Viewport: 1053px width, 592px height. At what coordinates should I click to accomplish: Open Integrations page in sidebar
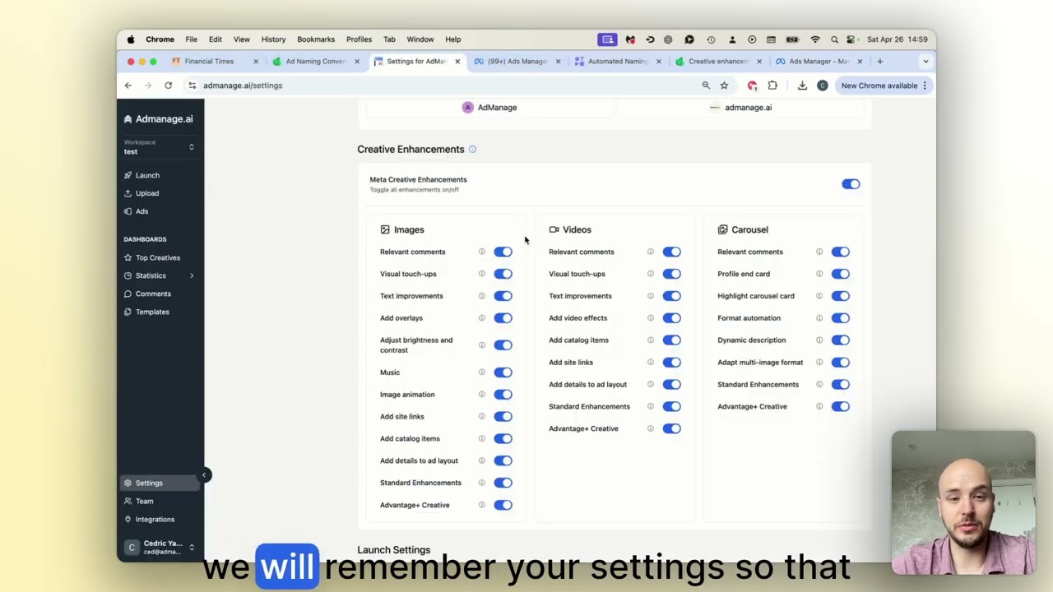pos(155,519)
